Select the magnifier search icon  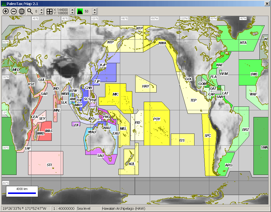30,11
